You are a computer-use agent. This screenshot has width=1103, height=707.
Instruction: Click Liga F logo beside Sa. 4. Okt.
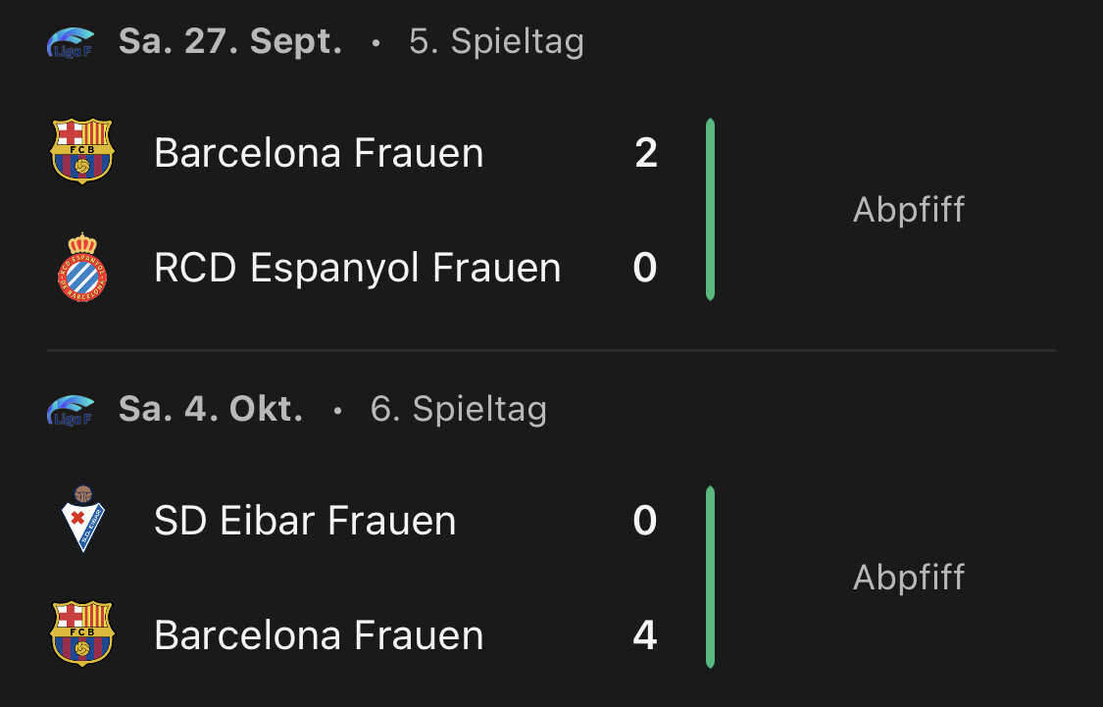71,410
